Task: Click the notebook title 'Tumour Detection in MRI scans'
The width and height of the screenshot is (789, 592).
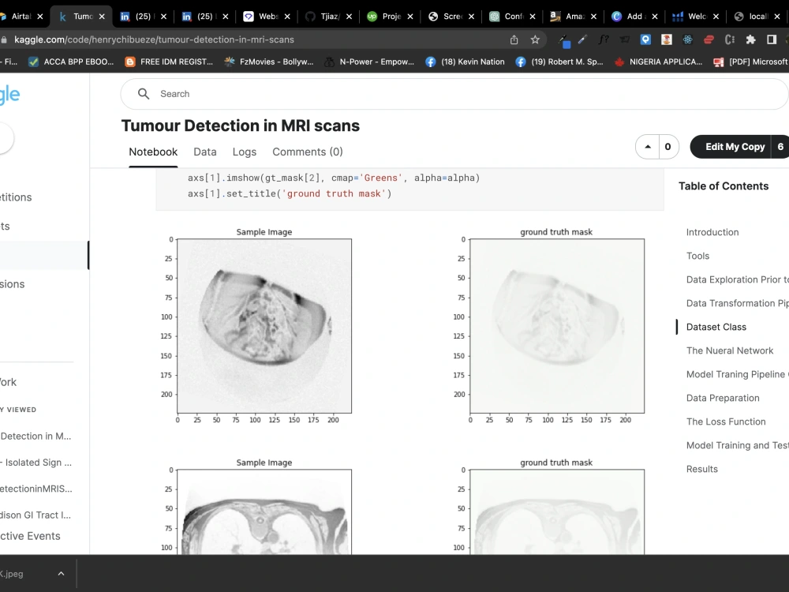Action: (241, 126)
